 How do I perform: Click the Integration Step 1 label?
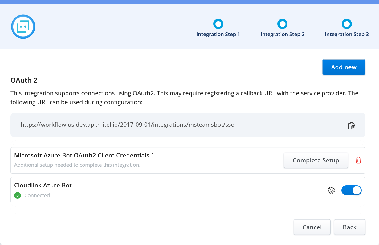[218, 34]
